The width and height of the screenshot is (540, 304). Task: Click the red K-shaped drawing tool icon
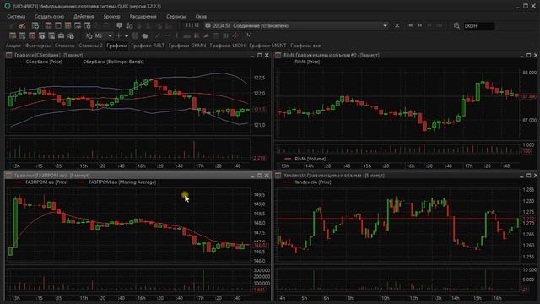pyautogui.click(x=197, y=35)
